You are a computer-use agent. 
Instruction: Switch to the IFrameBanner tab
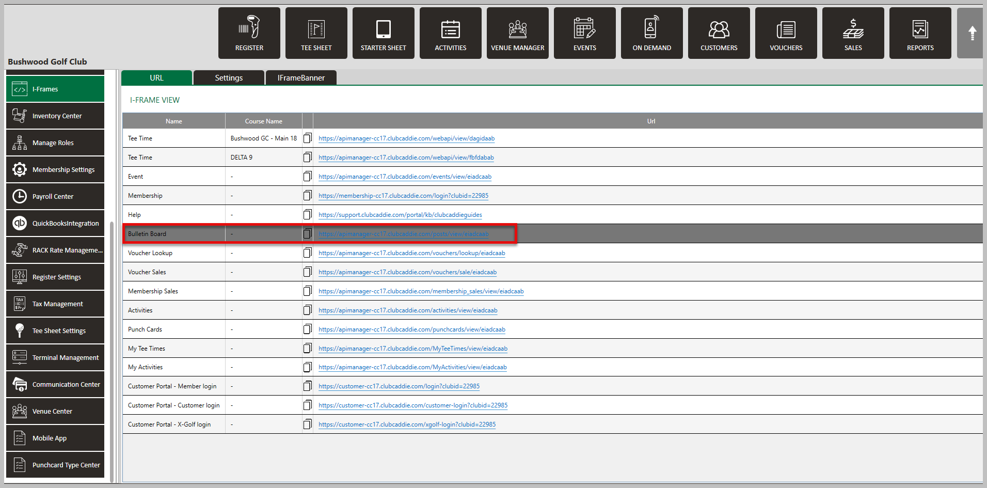(x=301, y=77)
